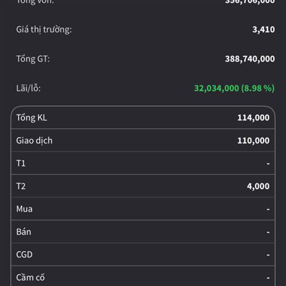The width and height of the screenshot is (286, 286).
Task: Tap the green profit value 32,034,000 (8.98 %)
Action: coord(234,88)
